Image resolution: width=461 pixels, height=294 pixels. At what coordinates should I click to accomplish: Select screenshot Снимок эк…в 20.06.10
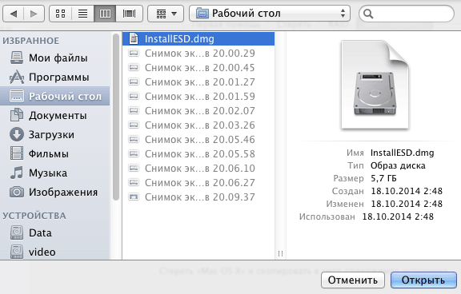pos(198,168)
